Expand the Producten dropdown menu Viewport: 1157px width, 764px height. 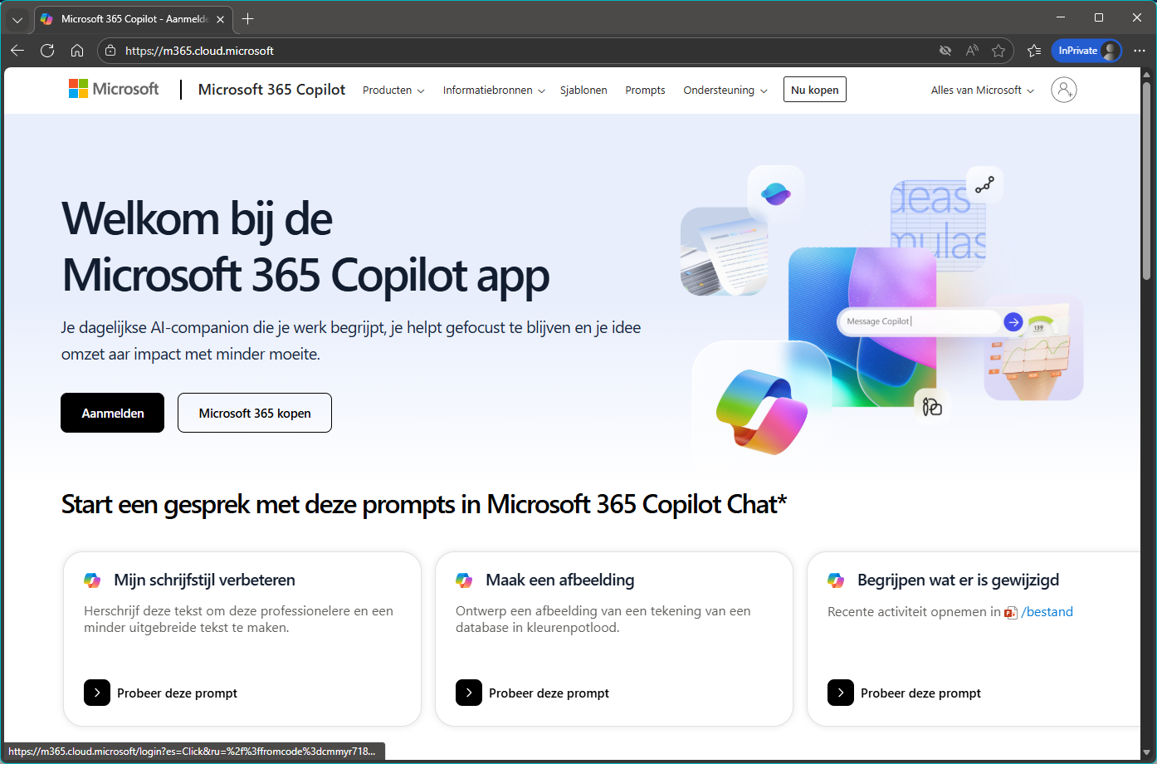tap(393, 91)
